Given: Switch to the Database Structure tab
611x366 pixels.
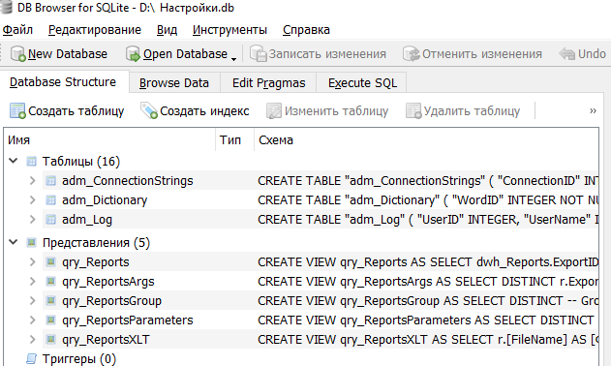Looking at the screenshot, I should coord(64,82).
